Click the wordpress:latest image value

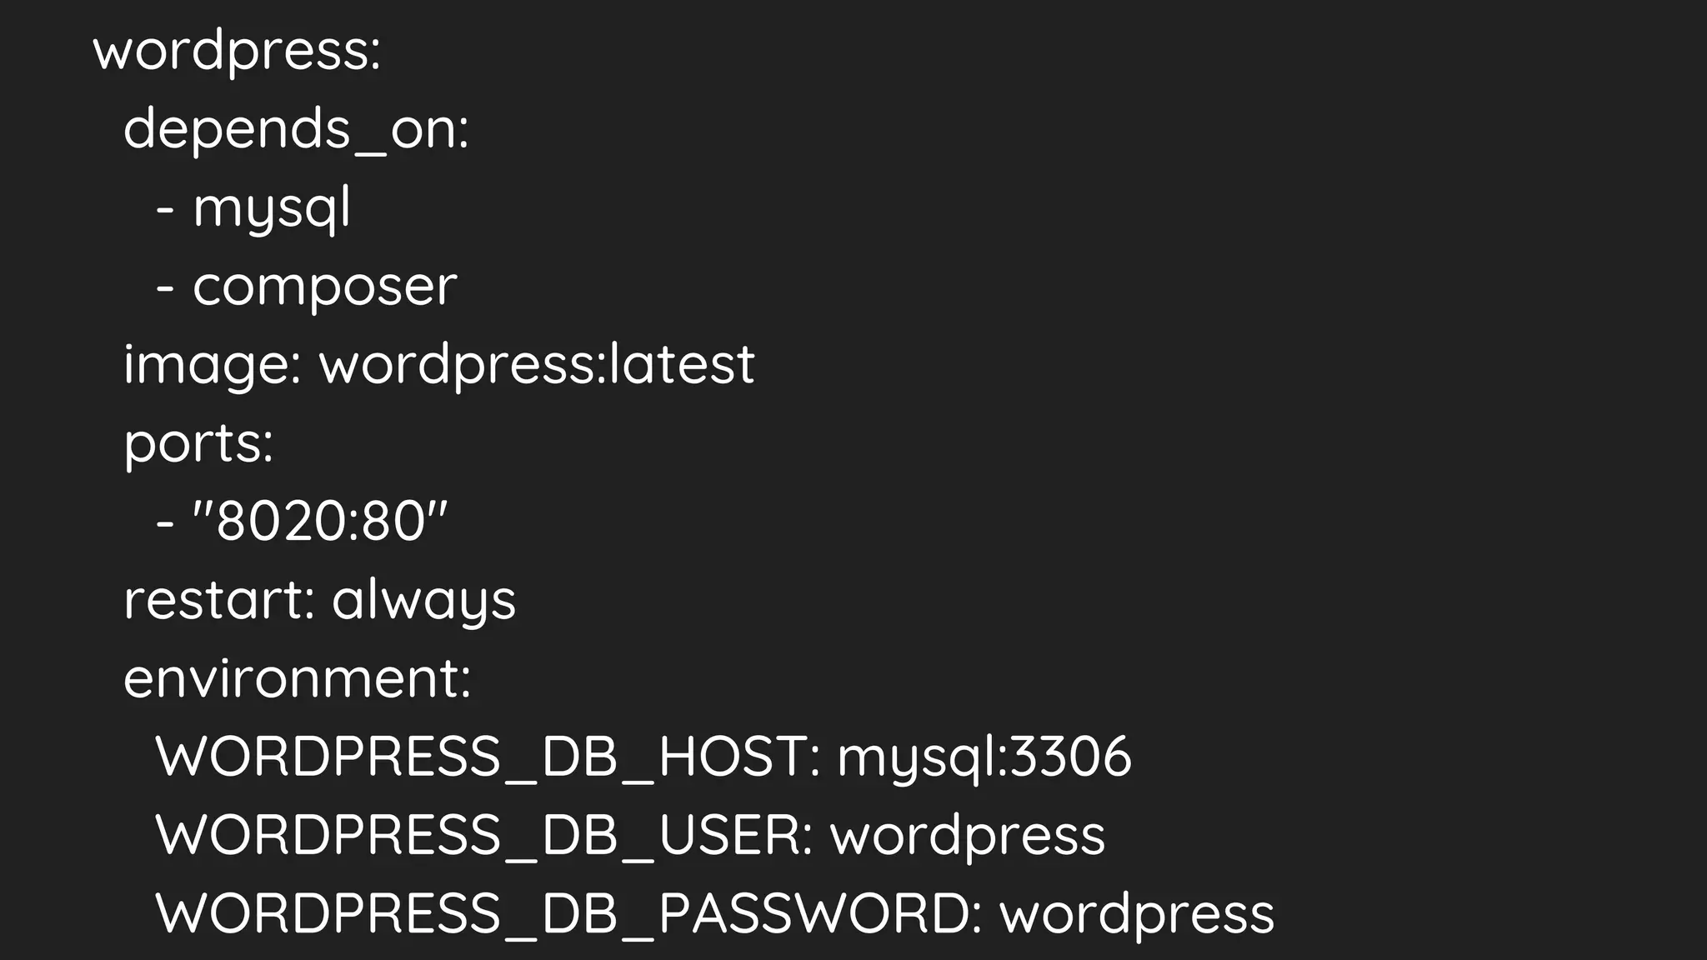537,365
